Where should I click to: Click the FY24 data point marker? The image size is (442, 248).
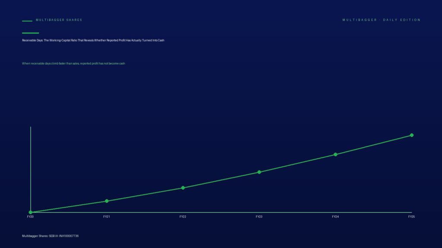coord(335,155)
